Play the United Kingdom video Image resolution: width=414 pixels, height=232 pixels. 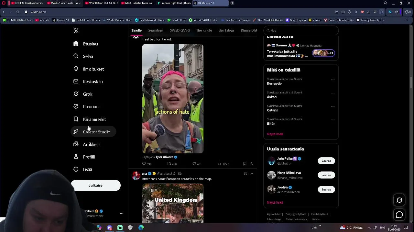point(173,203)
